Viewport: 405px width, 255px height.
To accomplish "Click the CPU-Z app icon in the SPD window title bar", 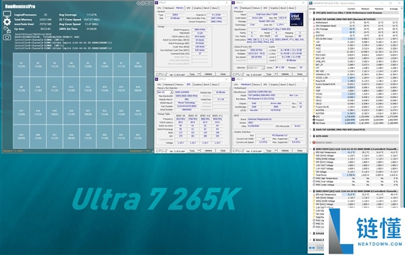I will pyautogui.click(x=157, y=79).
